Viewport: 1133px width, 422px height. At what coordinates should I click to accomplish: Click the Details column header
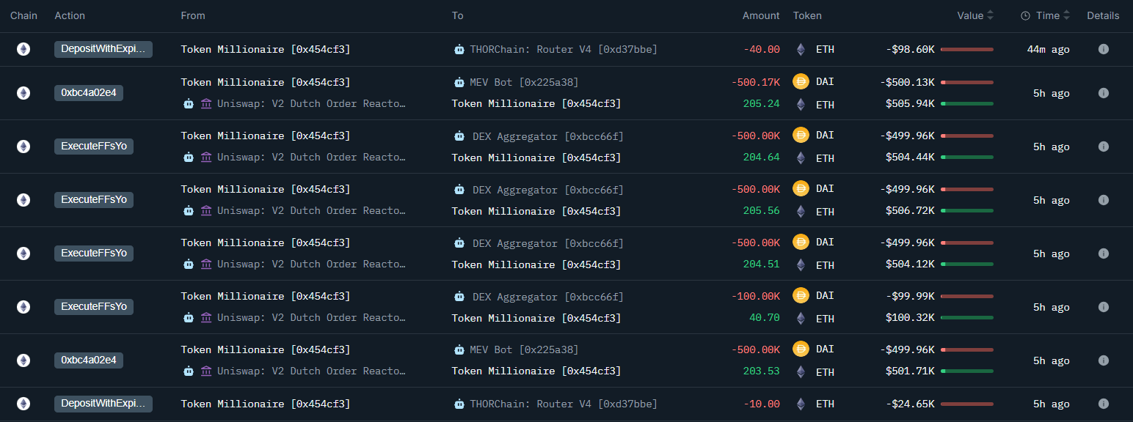click(1103, 15)
